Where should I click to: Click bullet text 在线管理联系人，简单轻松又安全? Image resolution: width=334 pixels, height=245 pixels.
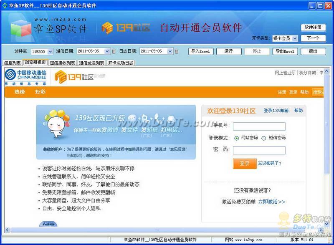(78, 177)
